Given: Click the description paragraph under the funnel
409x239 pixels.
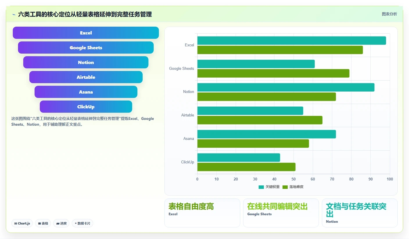Looking at the screenshot, I should (83, 121).
